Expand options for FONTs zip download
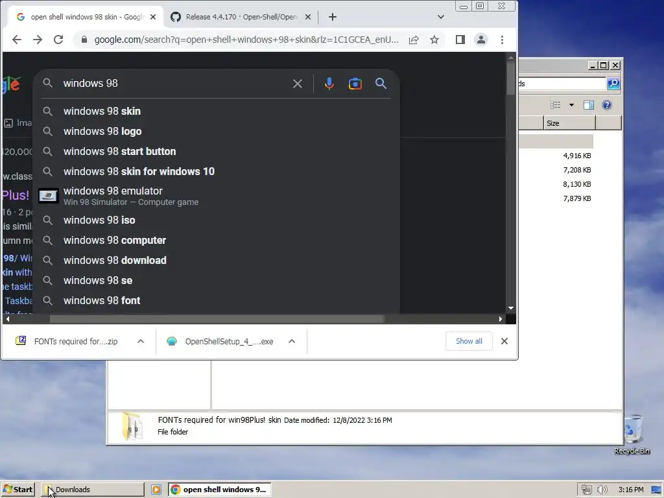 tap(141, 341)
